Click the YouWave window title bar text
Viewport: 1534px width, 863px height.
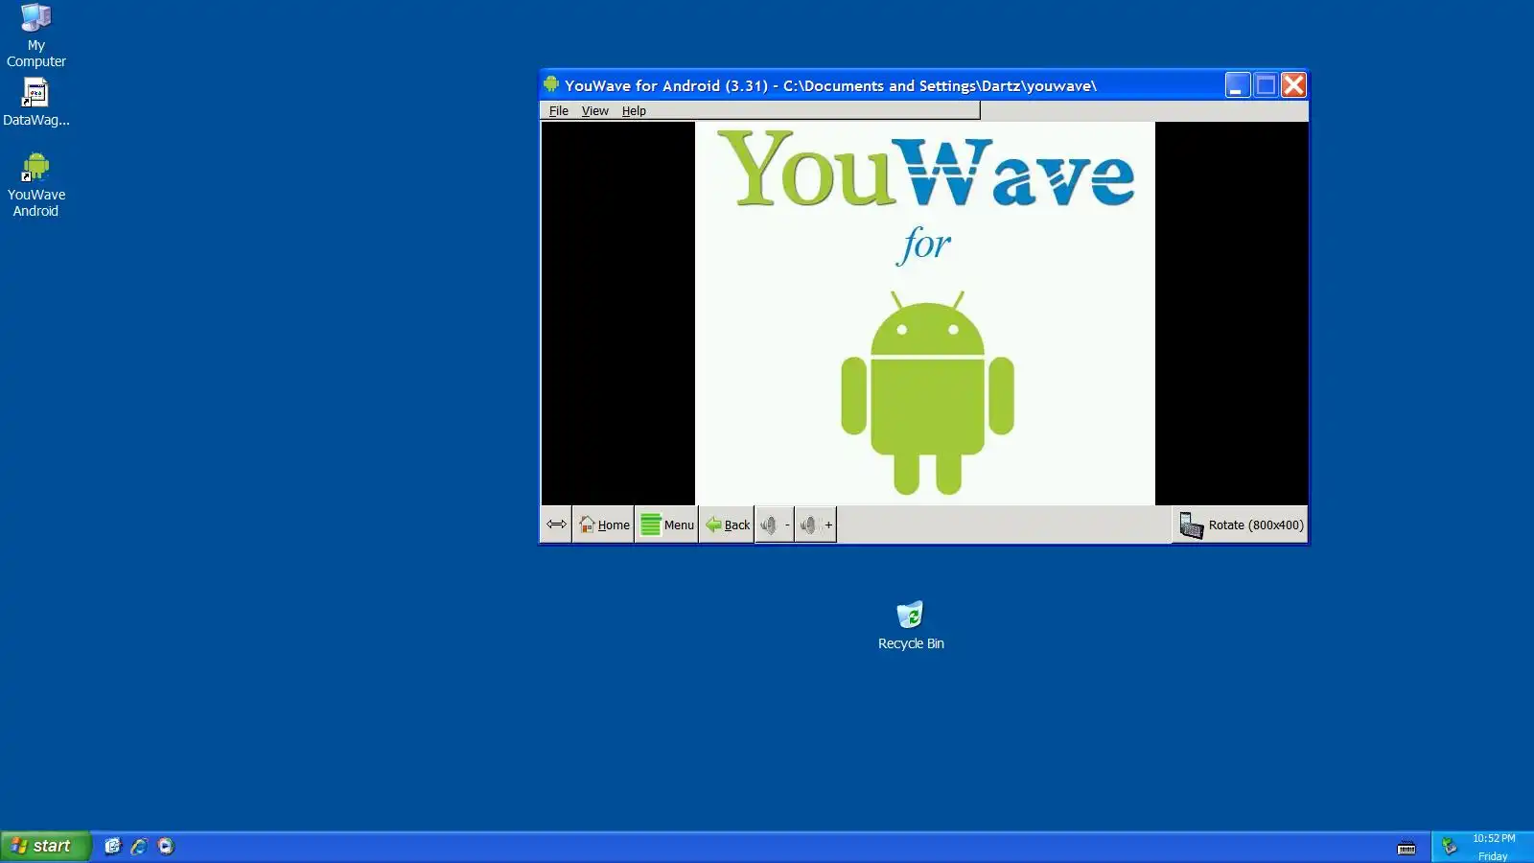[x=830, y=85]
